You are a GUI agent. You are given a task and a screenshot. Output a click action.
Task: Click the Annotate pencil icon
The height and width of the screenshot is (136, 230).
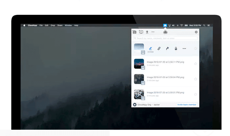click(x=151, y=48)
